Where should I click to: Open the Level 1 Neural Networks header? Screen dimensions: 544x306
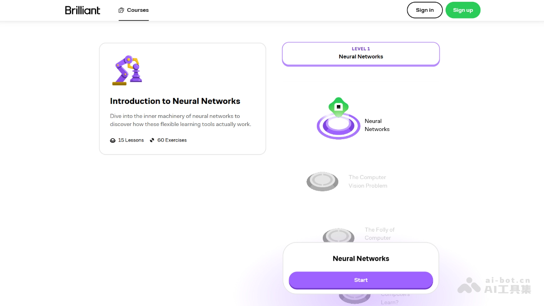pos(361,53)
